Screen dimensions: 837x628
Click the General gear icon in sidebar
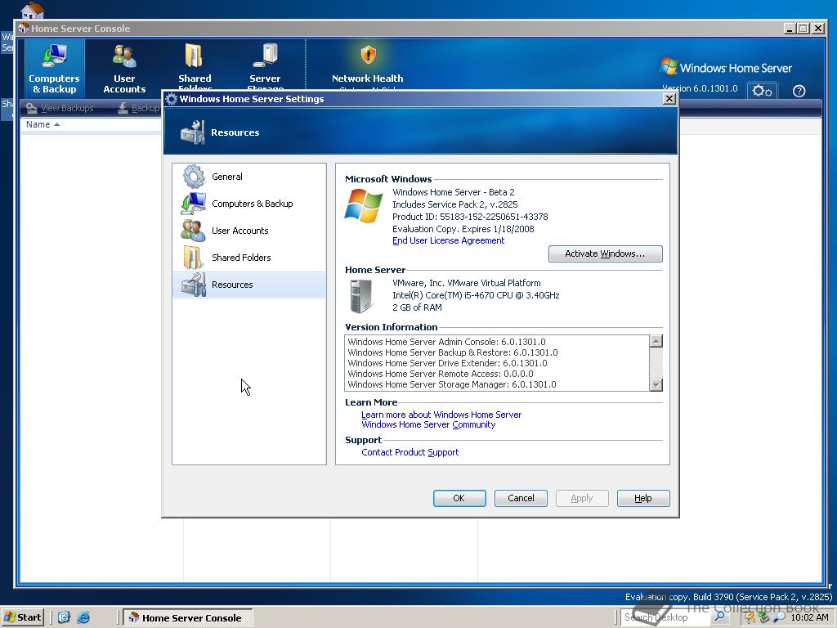pyautogui.click(x=193, y=177)
